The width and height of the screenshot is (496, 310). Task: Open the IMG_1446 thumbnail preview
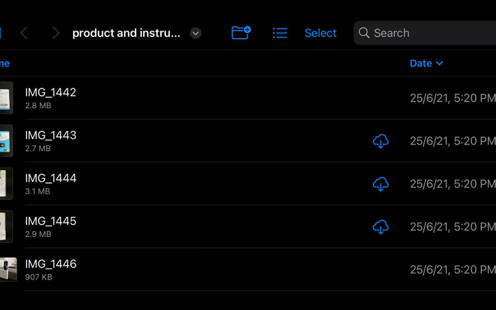point(8,269)
